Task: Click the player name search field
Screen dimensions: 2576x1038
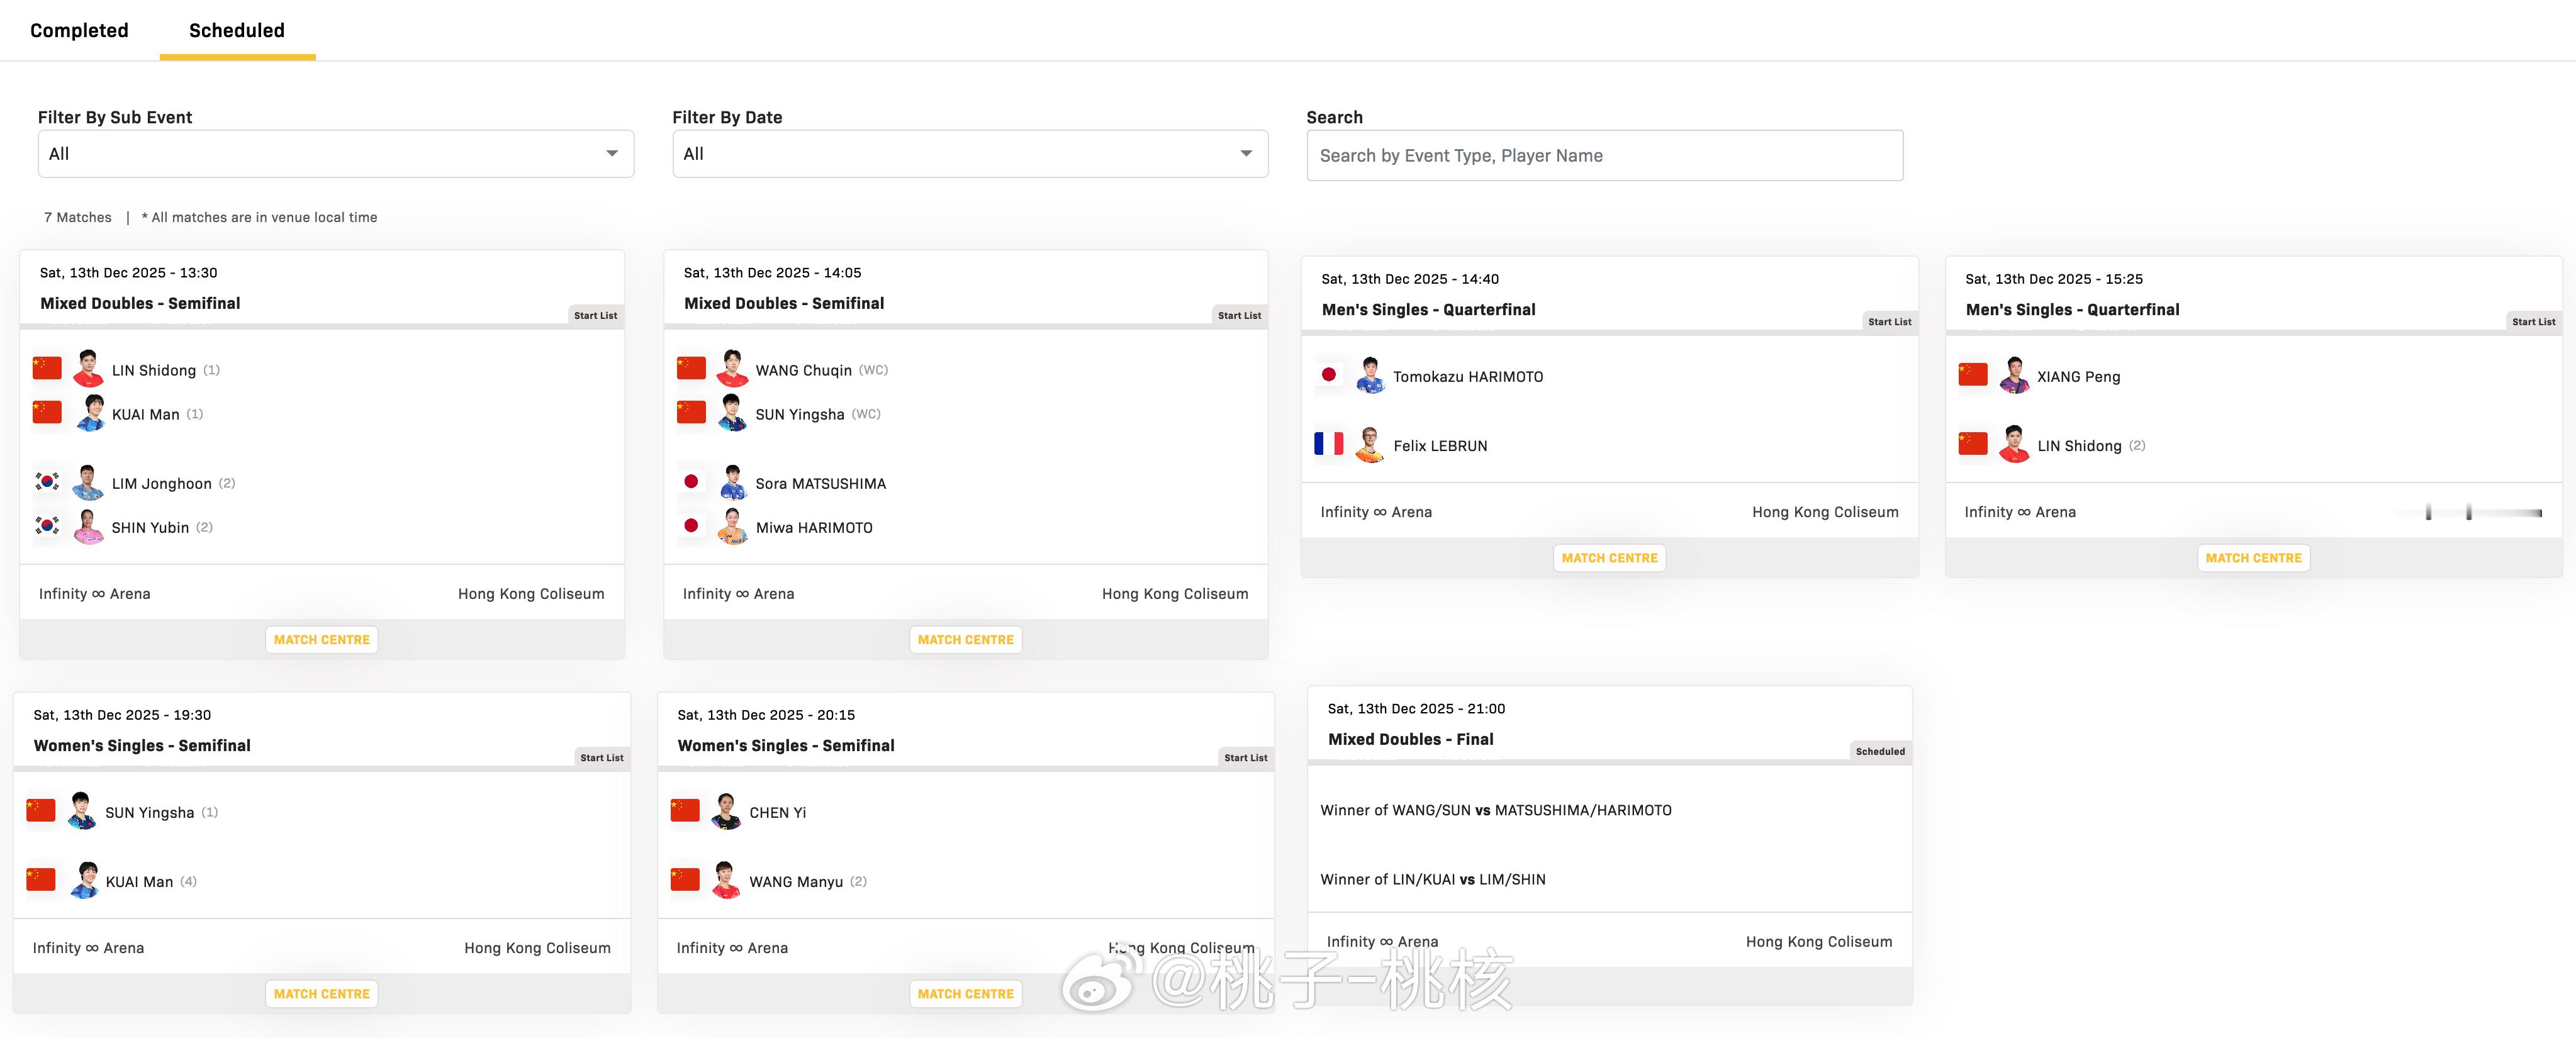Action: (x=1604, y=156)
